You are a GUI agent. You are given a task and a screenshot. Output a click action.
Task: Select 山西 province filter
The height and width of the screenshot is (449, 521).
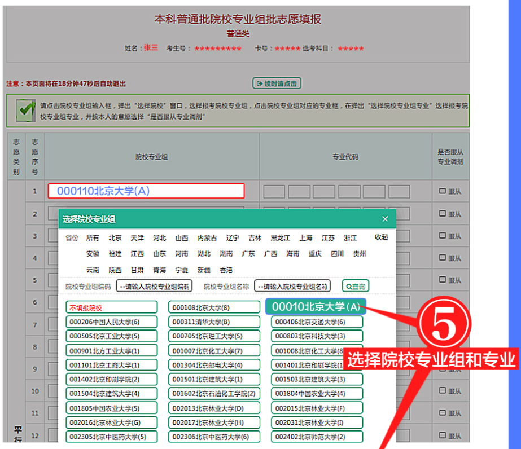coord(182,238)
